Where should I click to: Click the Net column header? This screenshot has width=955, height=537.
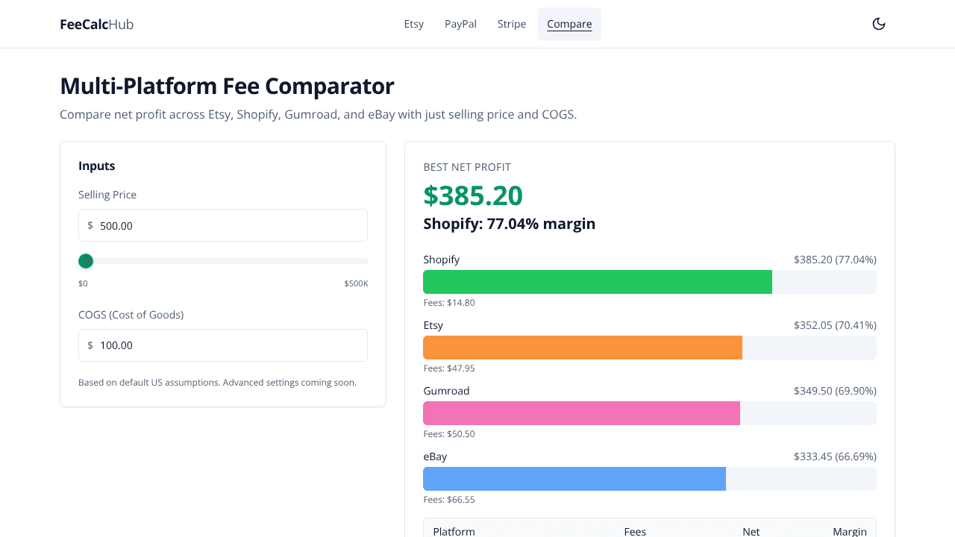[751, 532]
